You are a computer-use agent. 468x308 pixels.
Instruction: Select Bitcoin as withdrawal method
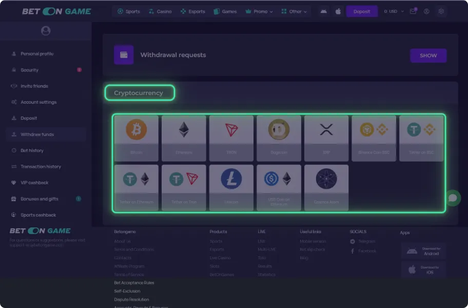[x=136, y=138]
